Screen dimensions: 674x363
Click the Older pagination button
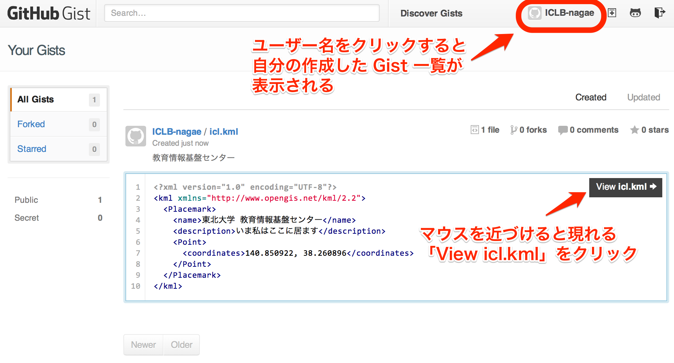(x=182, y=345)
